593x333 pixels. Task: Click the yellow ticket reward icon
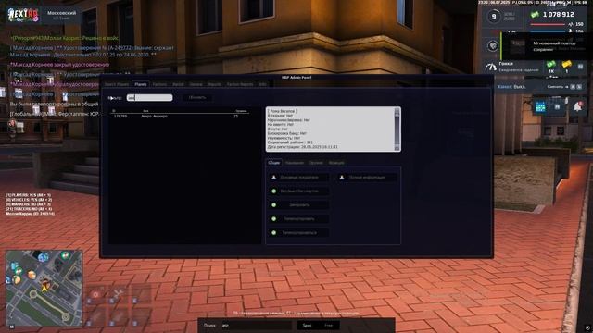[x=566, y=65]
